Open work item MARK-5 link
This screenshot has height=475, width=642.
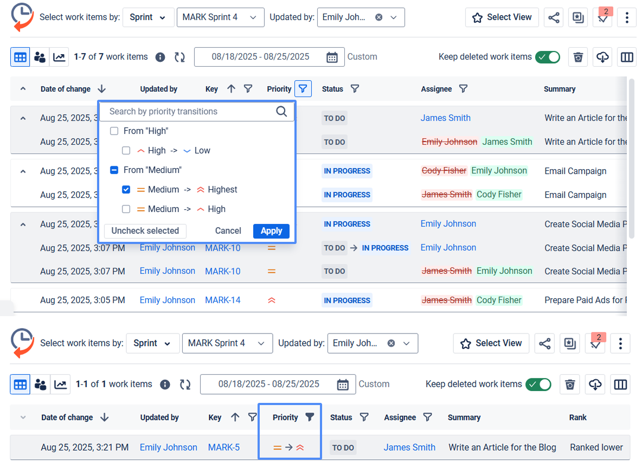click(223, 447)
